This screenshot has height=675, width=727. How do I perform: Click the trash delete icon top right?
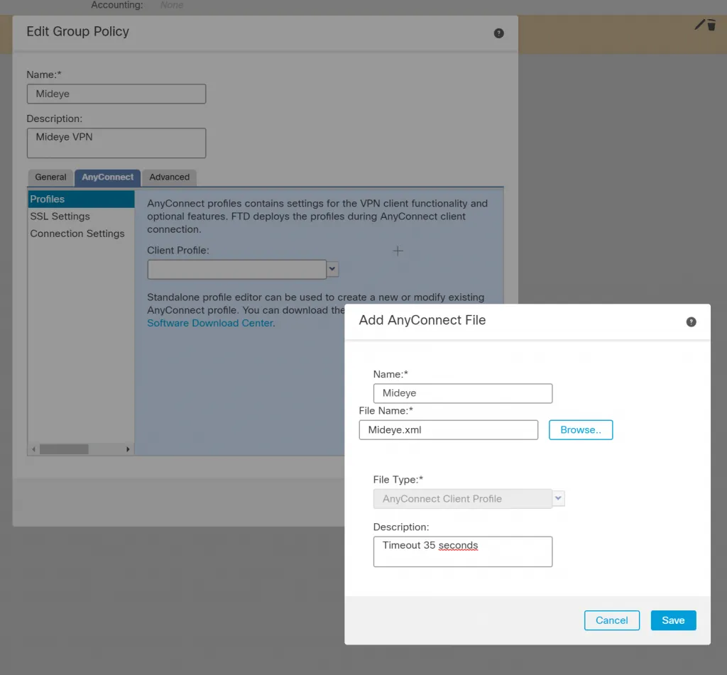point(712,26)
